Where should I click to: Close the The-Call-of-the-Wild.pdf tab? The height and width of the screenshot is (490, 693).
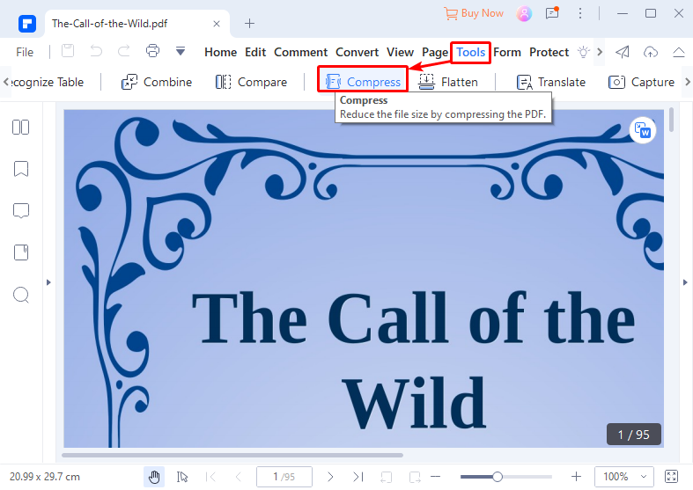point(217,24)
